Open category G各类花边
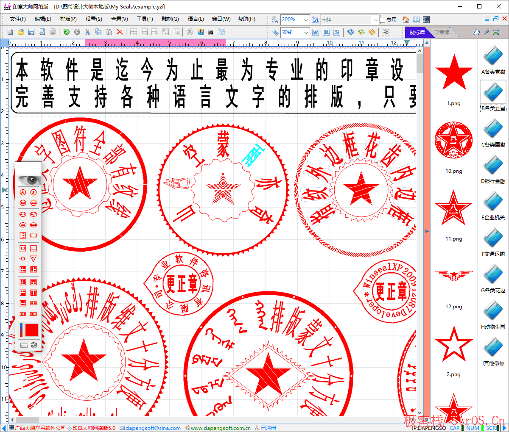The width and height of the screenshot is (509, 432). pyautogui.click(x=493, y=279)
